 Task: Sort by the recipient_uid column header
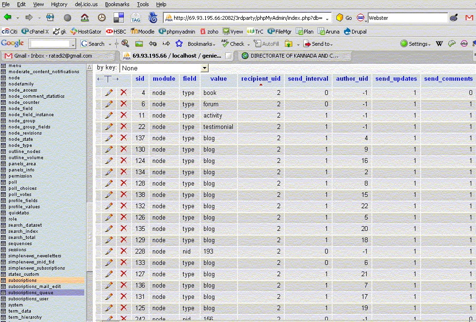(260, 79)
